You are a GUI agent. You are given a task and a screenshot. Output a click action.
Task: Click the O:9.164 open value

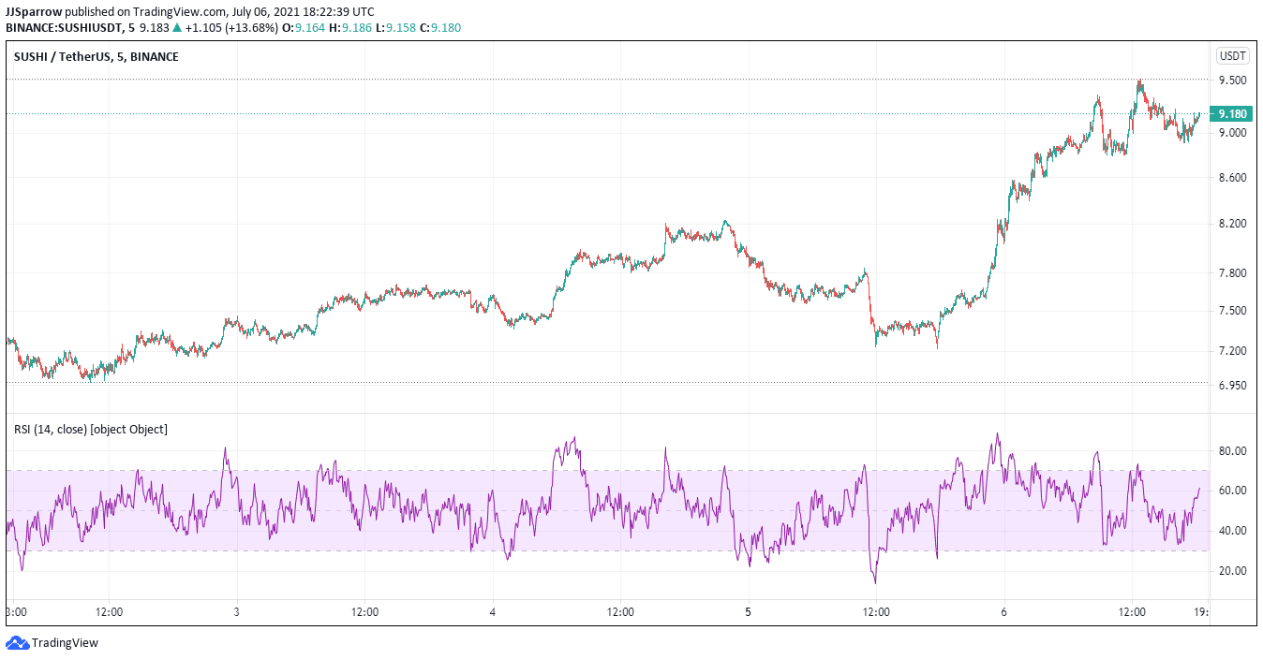[305, 28]
